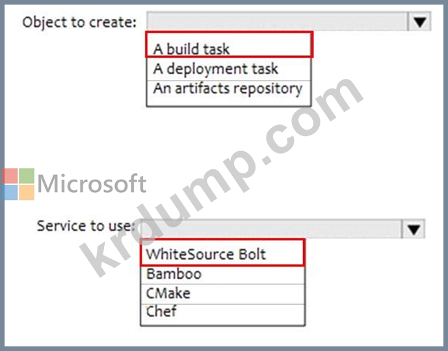Click the blue square of Microsoft logo
This screenshot has width=448, height=351.
(x=10, y=192)
